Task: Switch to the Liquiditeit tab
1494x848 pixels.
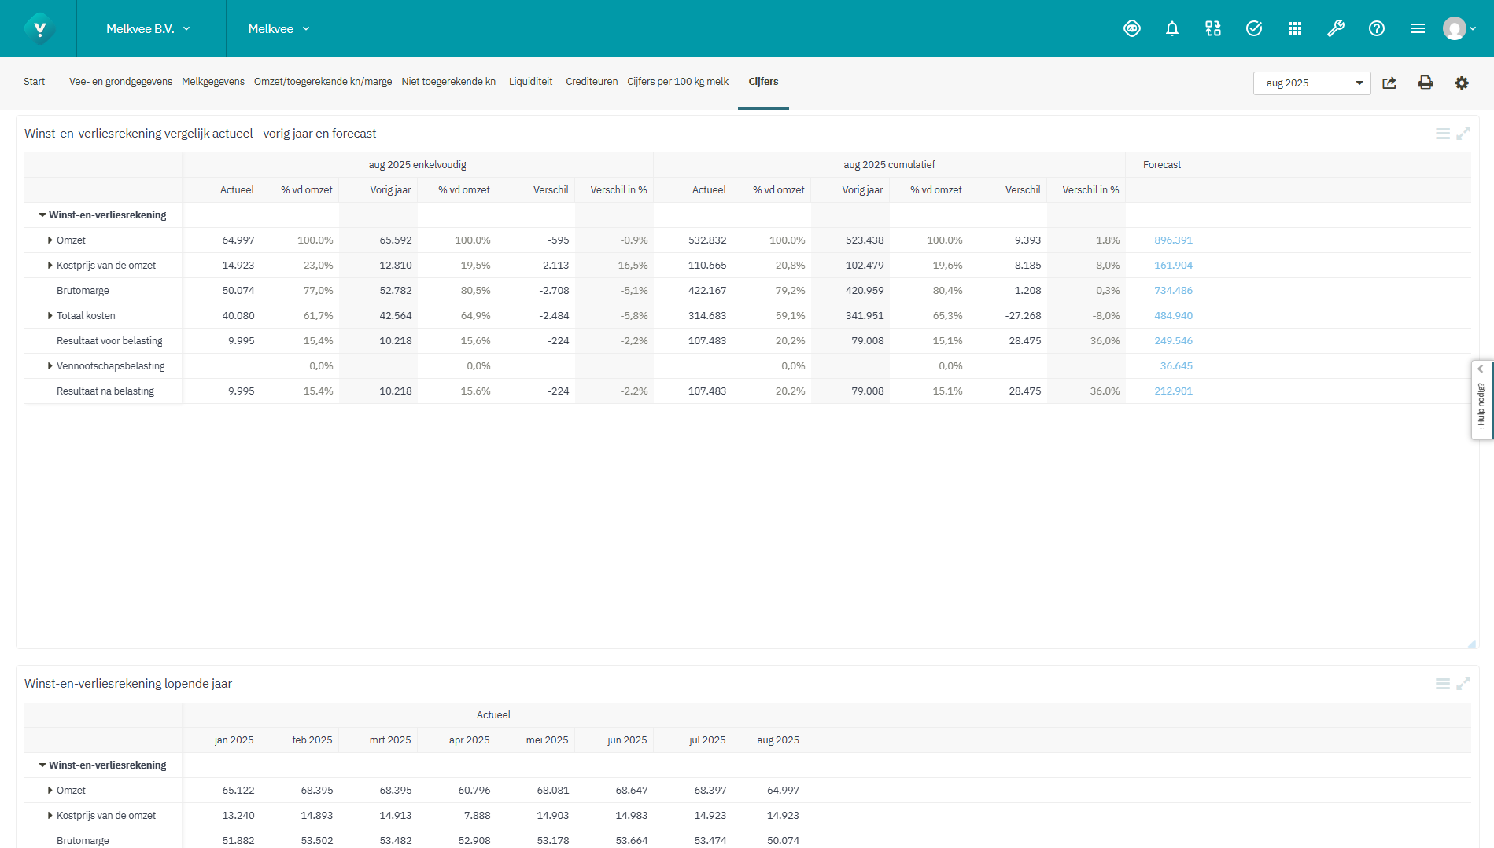Action: 530,82
